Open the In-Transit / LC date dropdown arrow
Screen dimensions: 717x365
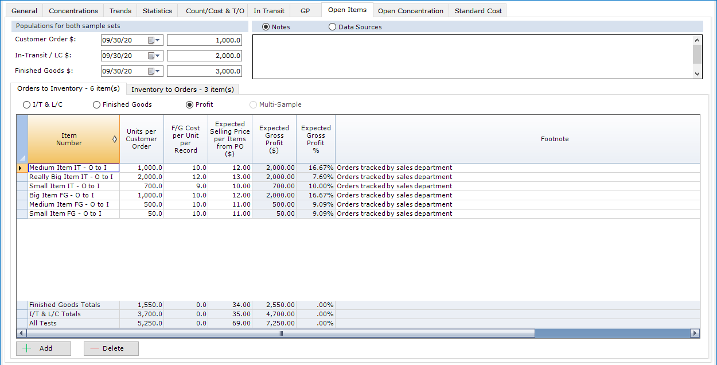point(158,56)
